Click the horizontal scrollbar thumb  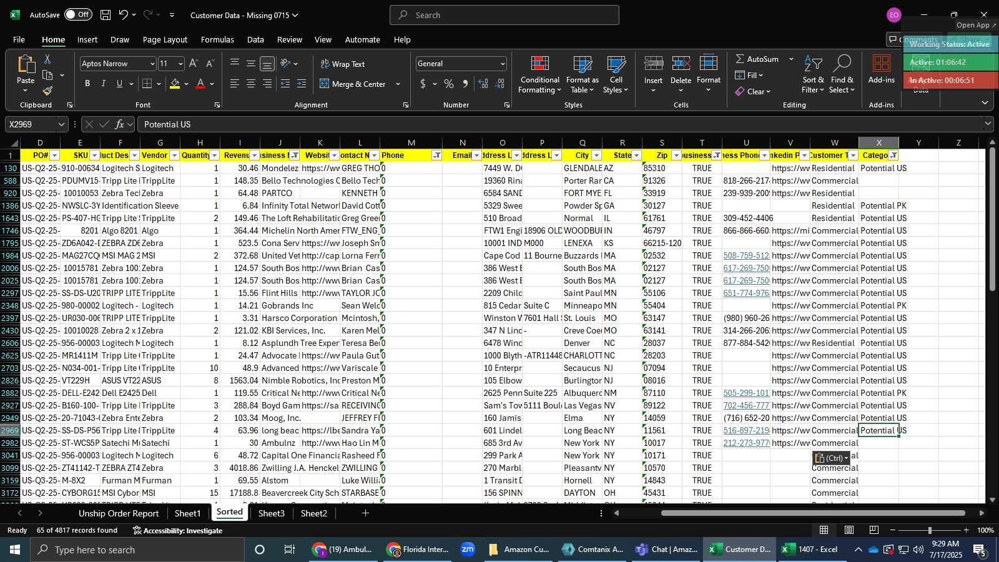(x=813, y=513)
